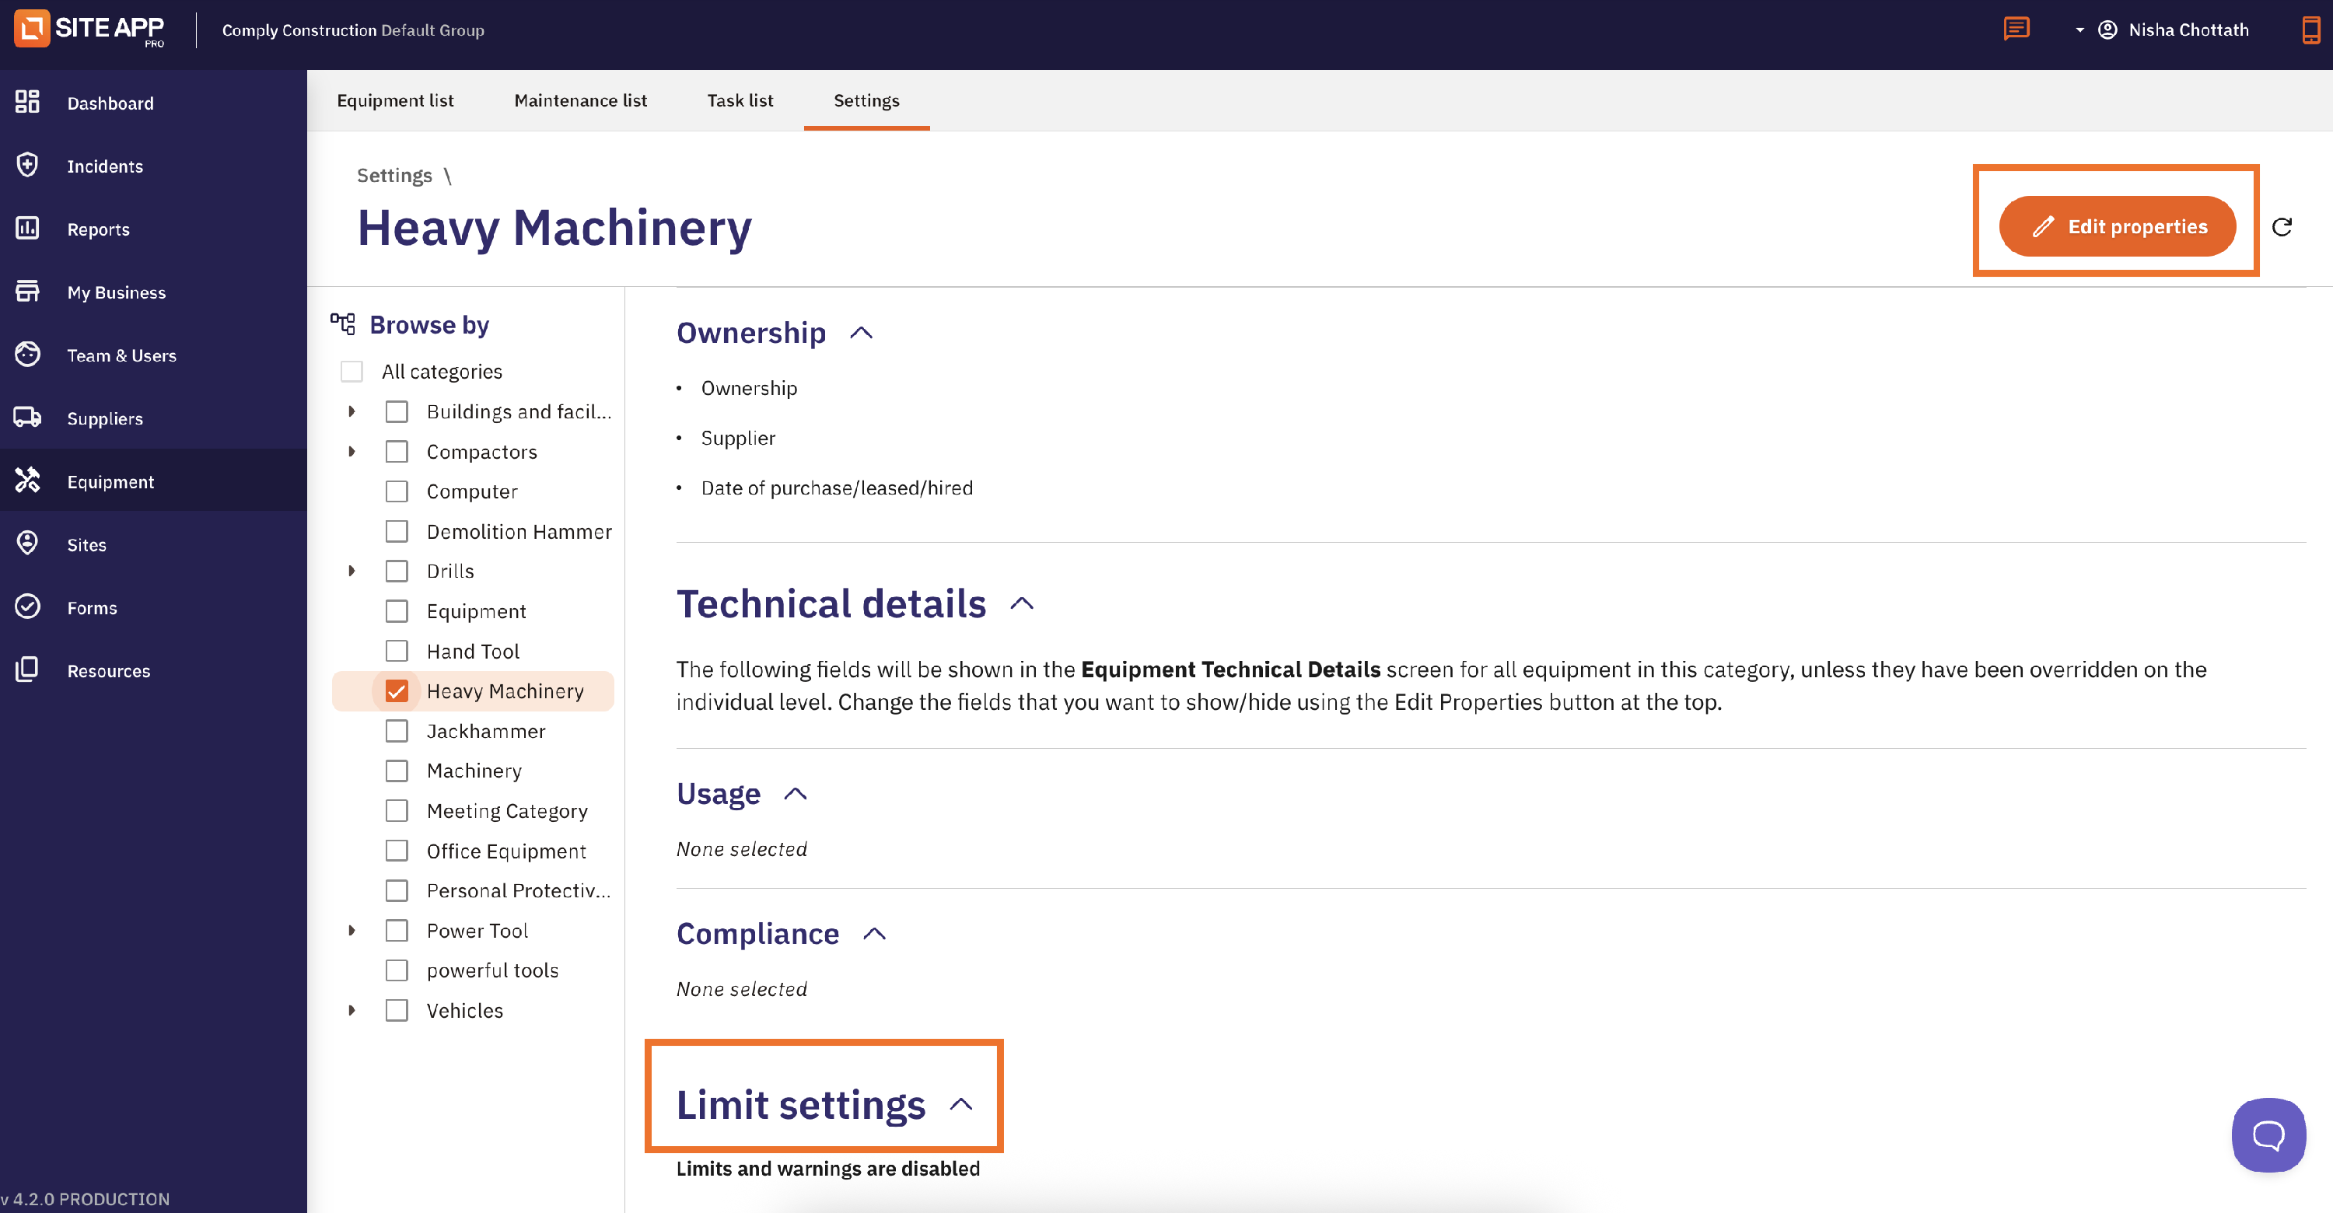Image resolution: width=2333 pixels, height=1213 pixels.
Task: Collapse the Usage section chevron
Action: pyautogui.click(x=796, y=794)
